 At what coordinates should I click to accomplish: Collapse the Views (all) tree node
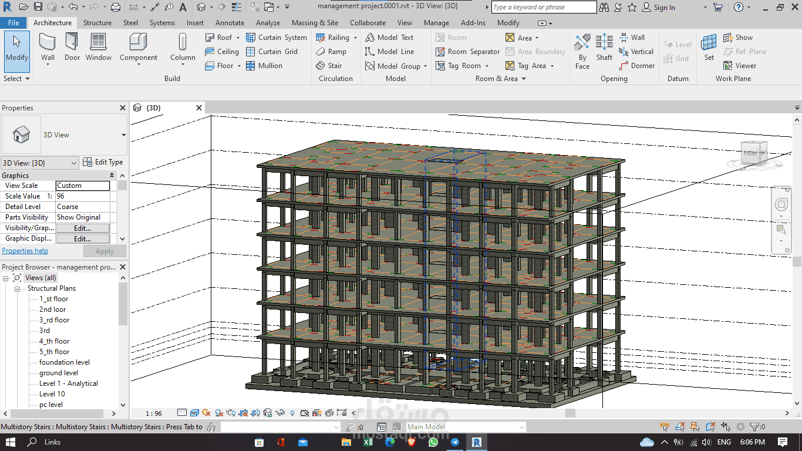click(x=5, y=278)
